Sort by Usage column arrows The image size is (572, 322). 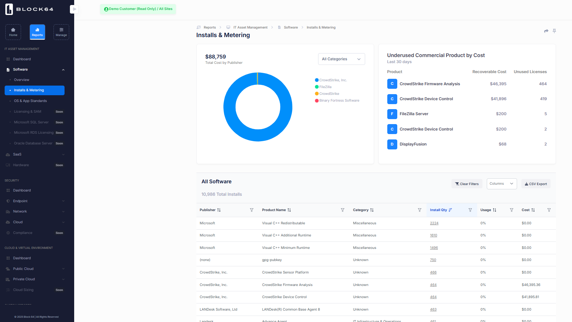point(495,210)
